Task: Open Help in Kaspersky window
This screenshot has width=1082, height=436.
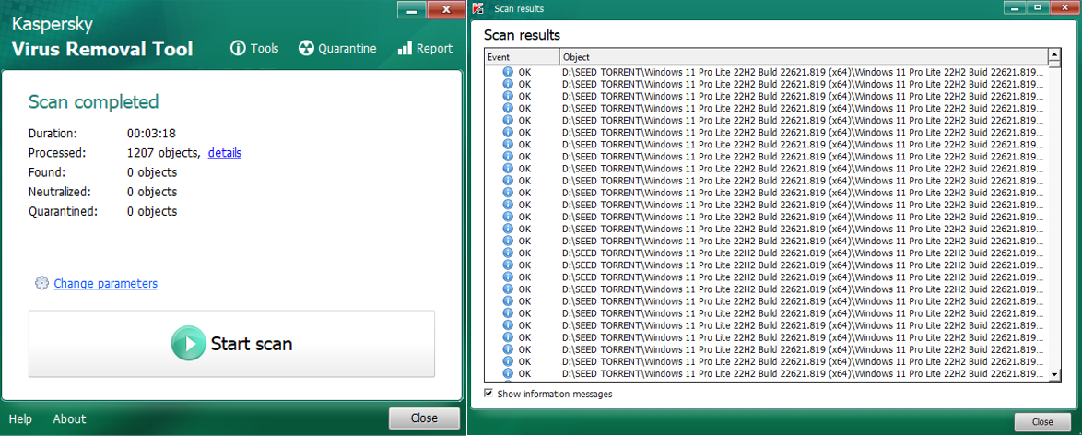Action: (x=20, y=418)
